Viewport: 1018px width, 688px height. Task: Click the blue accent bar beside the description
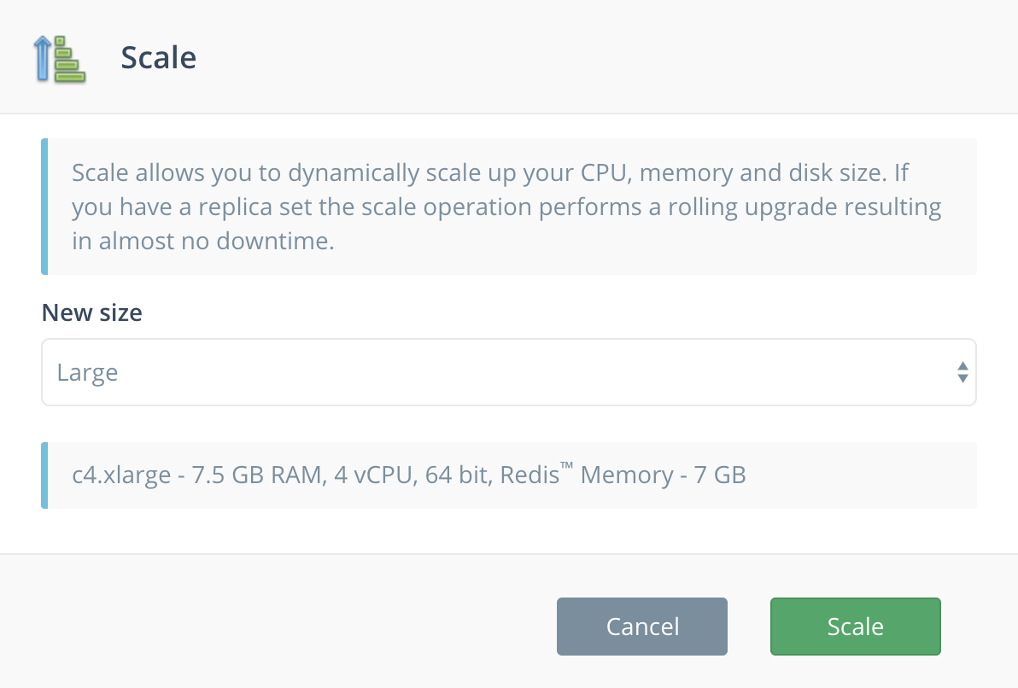pyautogui.click(x=44, y=207)
